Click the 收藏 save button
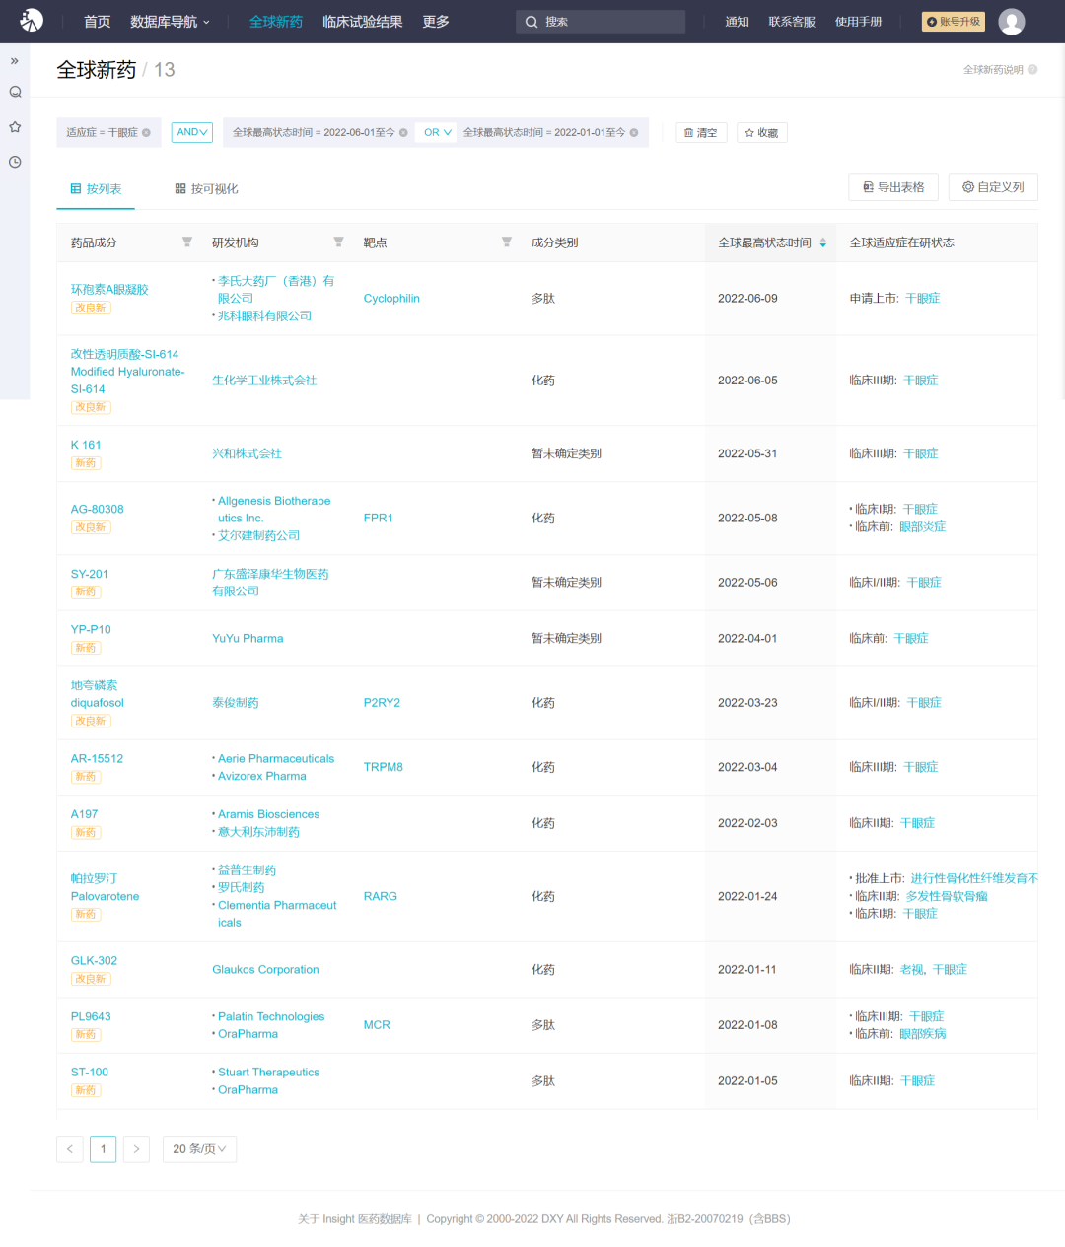Image resolution: width=1065 pixels, height=1247 pixels. click(762, 133)
